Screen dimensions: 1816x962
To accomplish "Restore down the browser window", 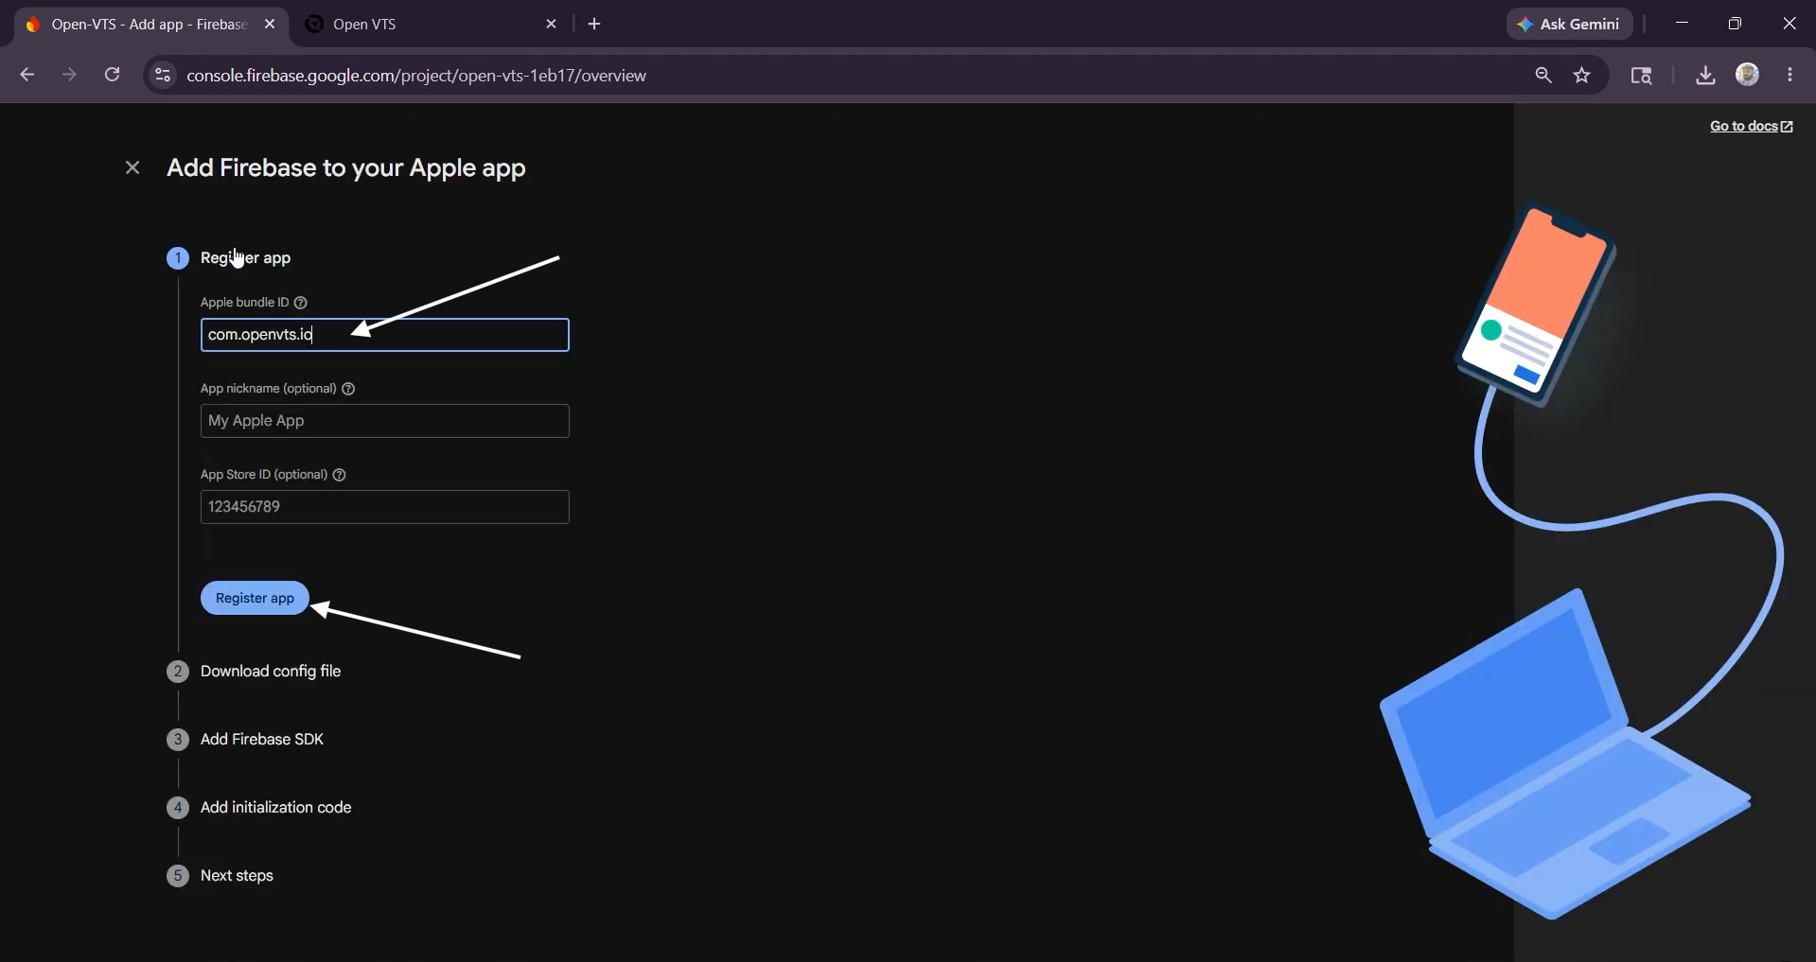I will 1735,24.
